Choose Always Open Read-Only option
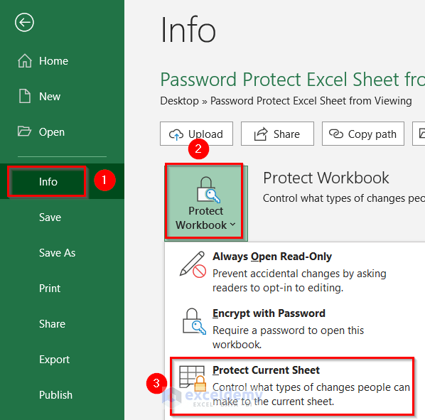Screen dimensions: 425x420 (x=295, y=271)
